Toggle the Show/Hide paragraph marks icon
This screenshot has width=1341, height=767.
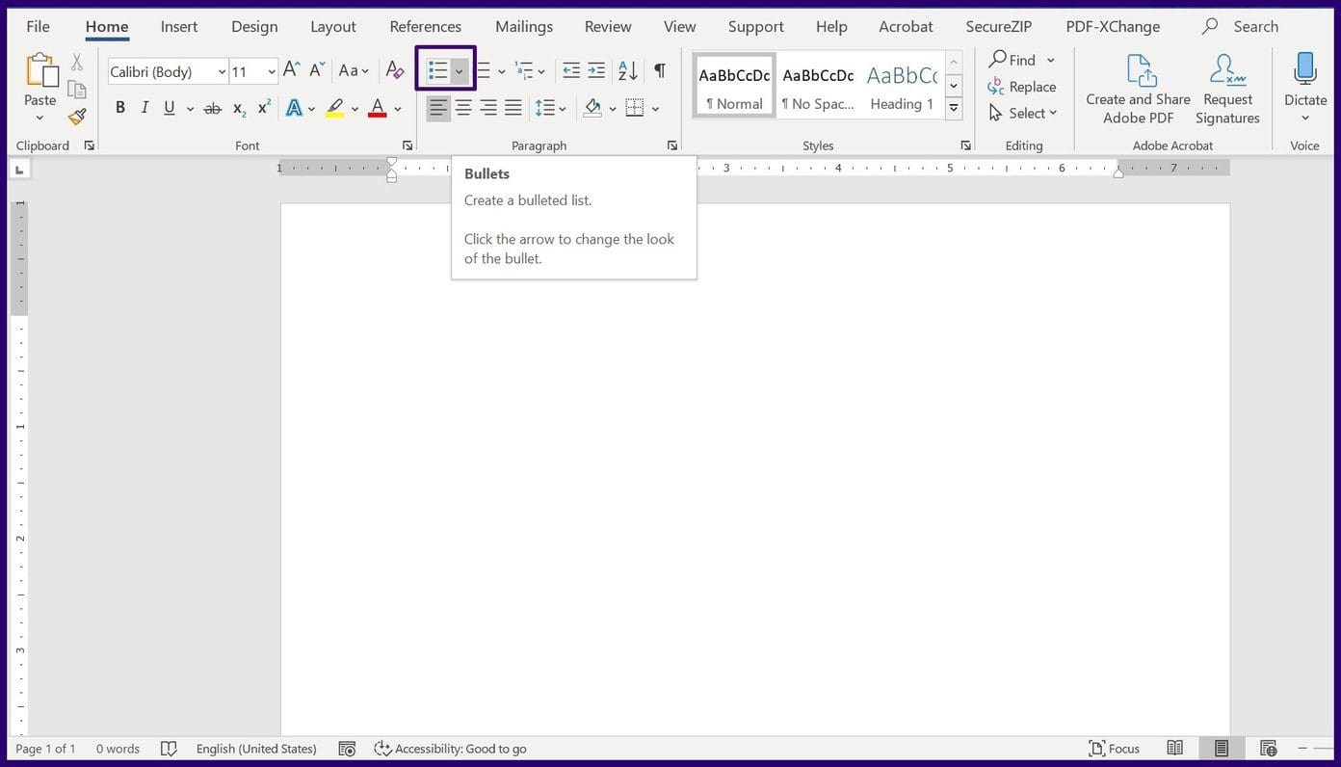[659, 70]
